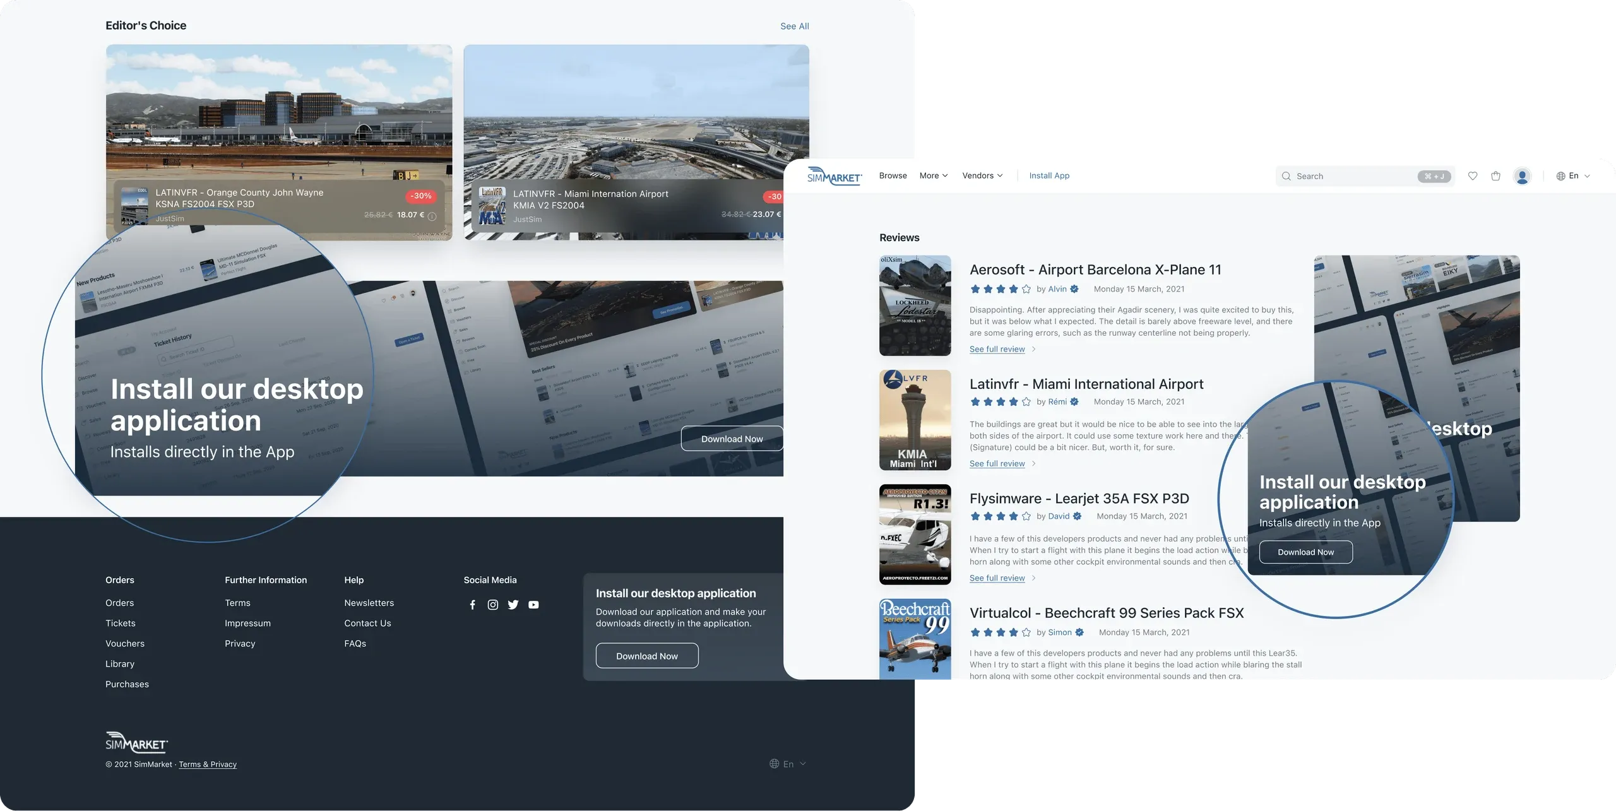The width and height of the screenshot is (1616, 811).
Task: Open KMIA Miami Int'l review thumbnail
Action: (x=915, y=420)
